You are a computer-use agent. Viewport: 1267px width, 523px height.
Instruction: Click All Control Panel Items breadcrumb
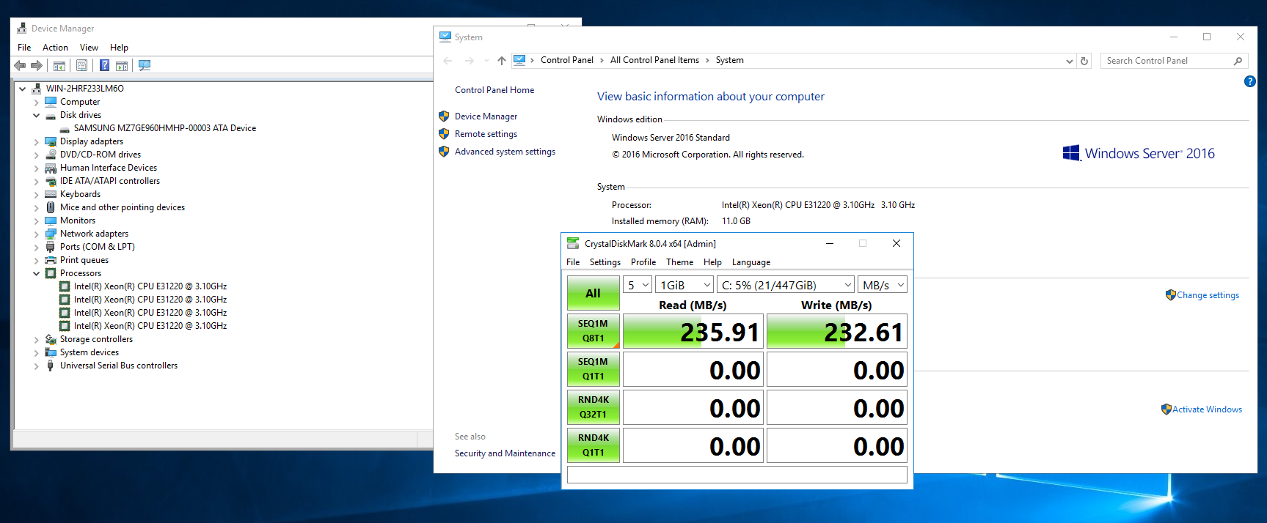pyautogui.click(x=654, y=60)
